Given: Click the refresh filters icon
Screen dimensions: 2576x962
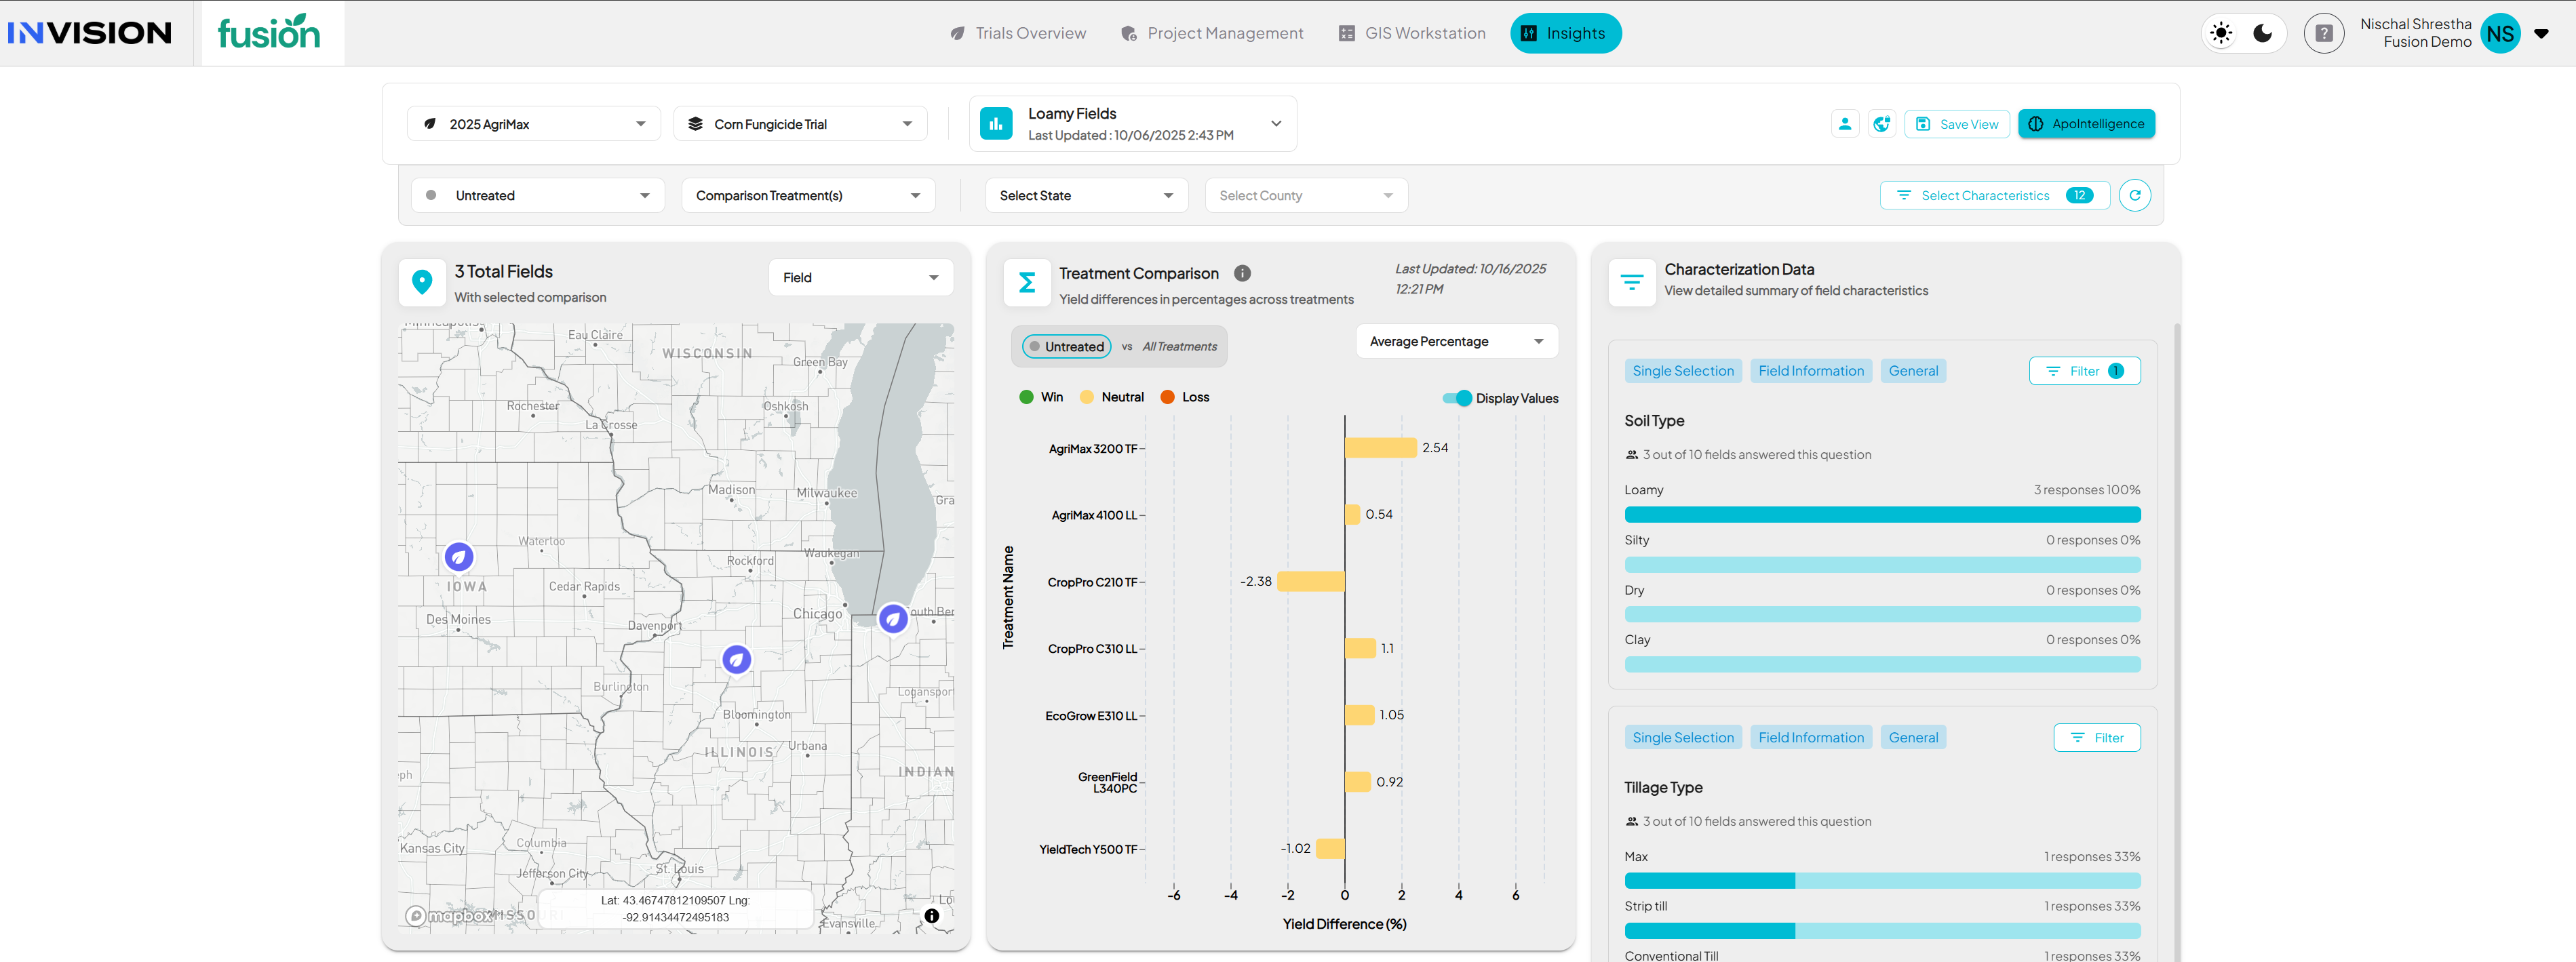Looking at the screenshot, I should coord(2134,195).
